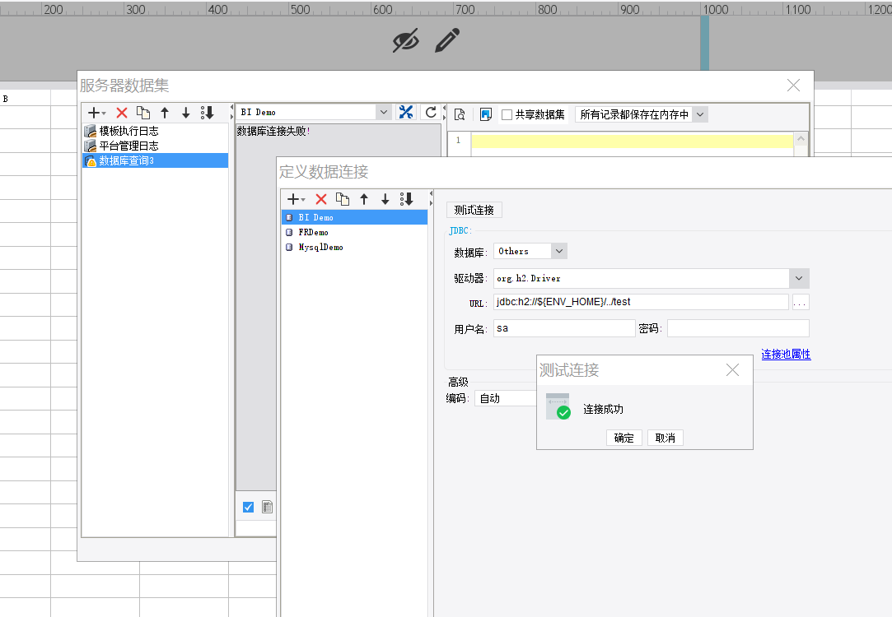Click the 数据库连接失败! message text
Image resolution: width=892 pixels, height=617 pixels.
point(273,132)
